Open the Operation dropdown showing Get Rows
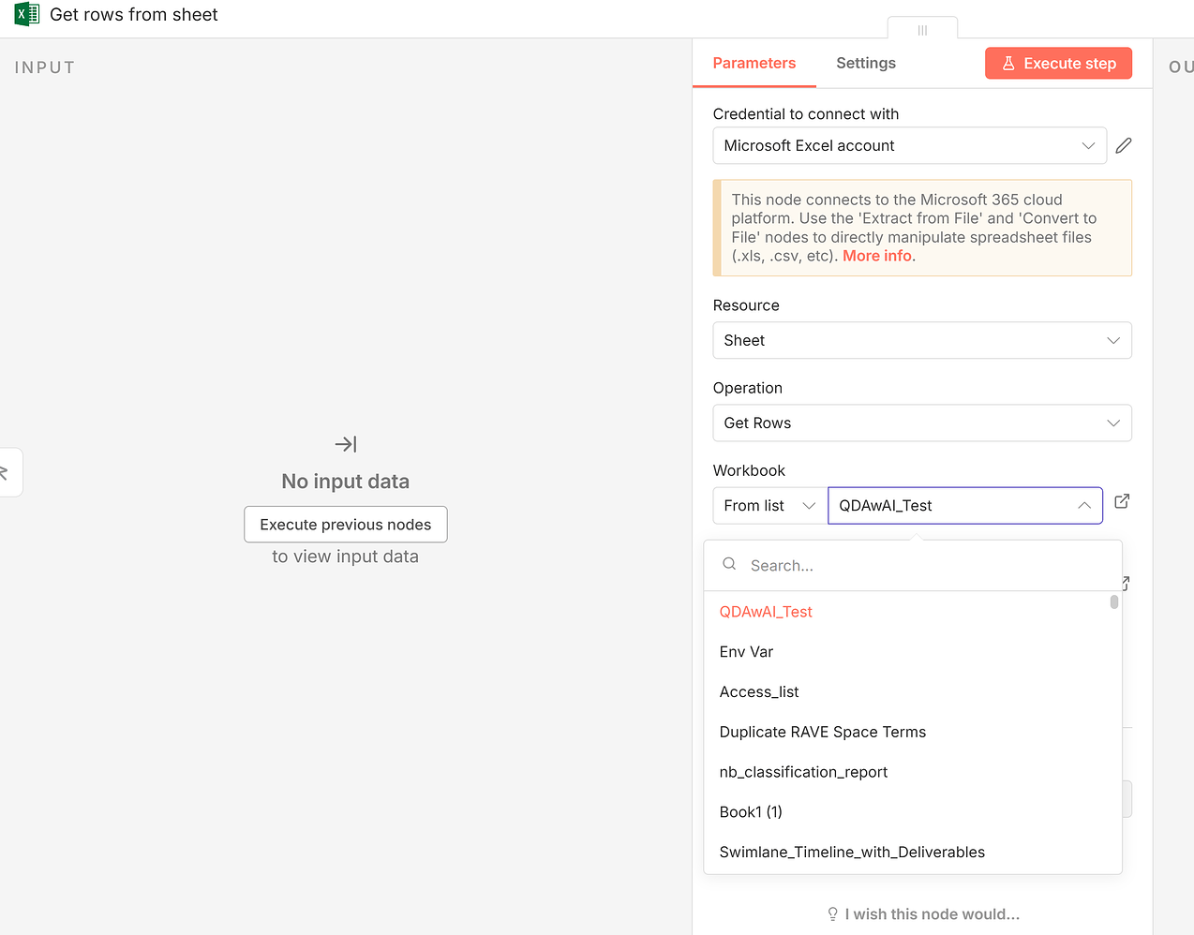This screenshot has width=1194, height=935. coord(921,423)
